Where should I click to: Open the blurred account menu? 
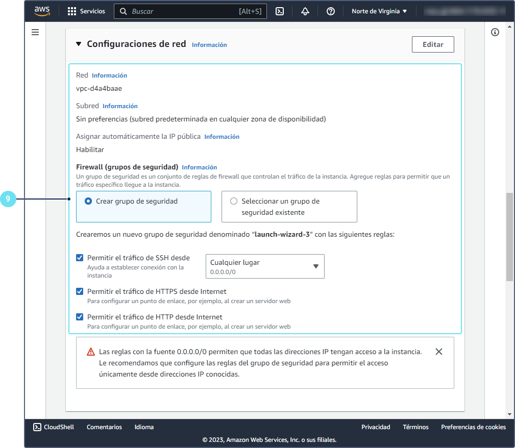[x=464, y=11]
